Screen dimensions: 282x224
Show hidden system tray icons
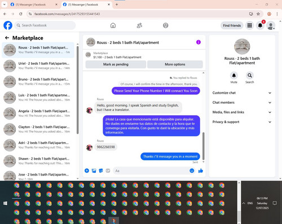(x=244, y=203)
